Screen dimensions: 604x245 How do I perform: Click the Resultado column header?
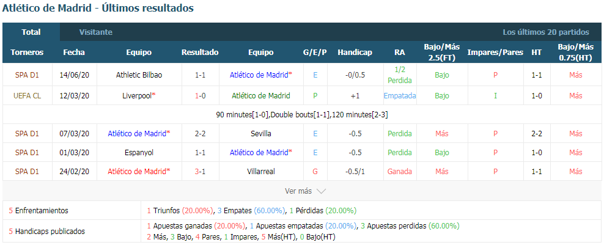pyautogui.click(x=200, y=53)
